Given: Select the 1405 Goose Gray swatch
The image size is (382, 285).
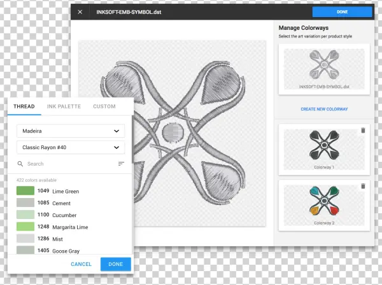Looking at the screenshot, I should click(x=25, y=249).
